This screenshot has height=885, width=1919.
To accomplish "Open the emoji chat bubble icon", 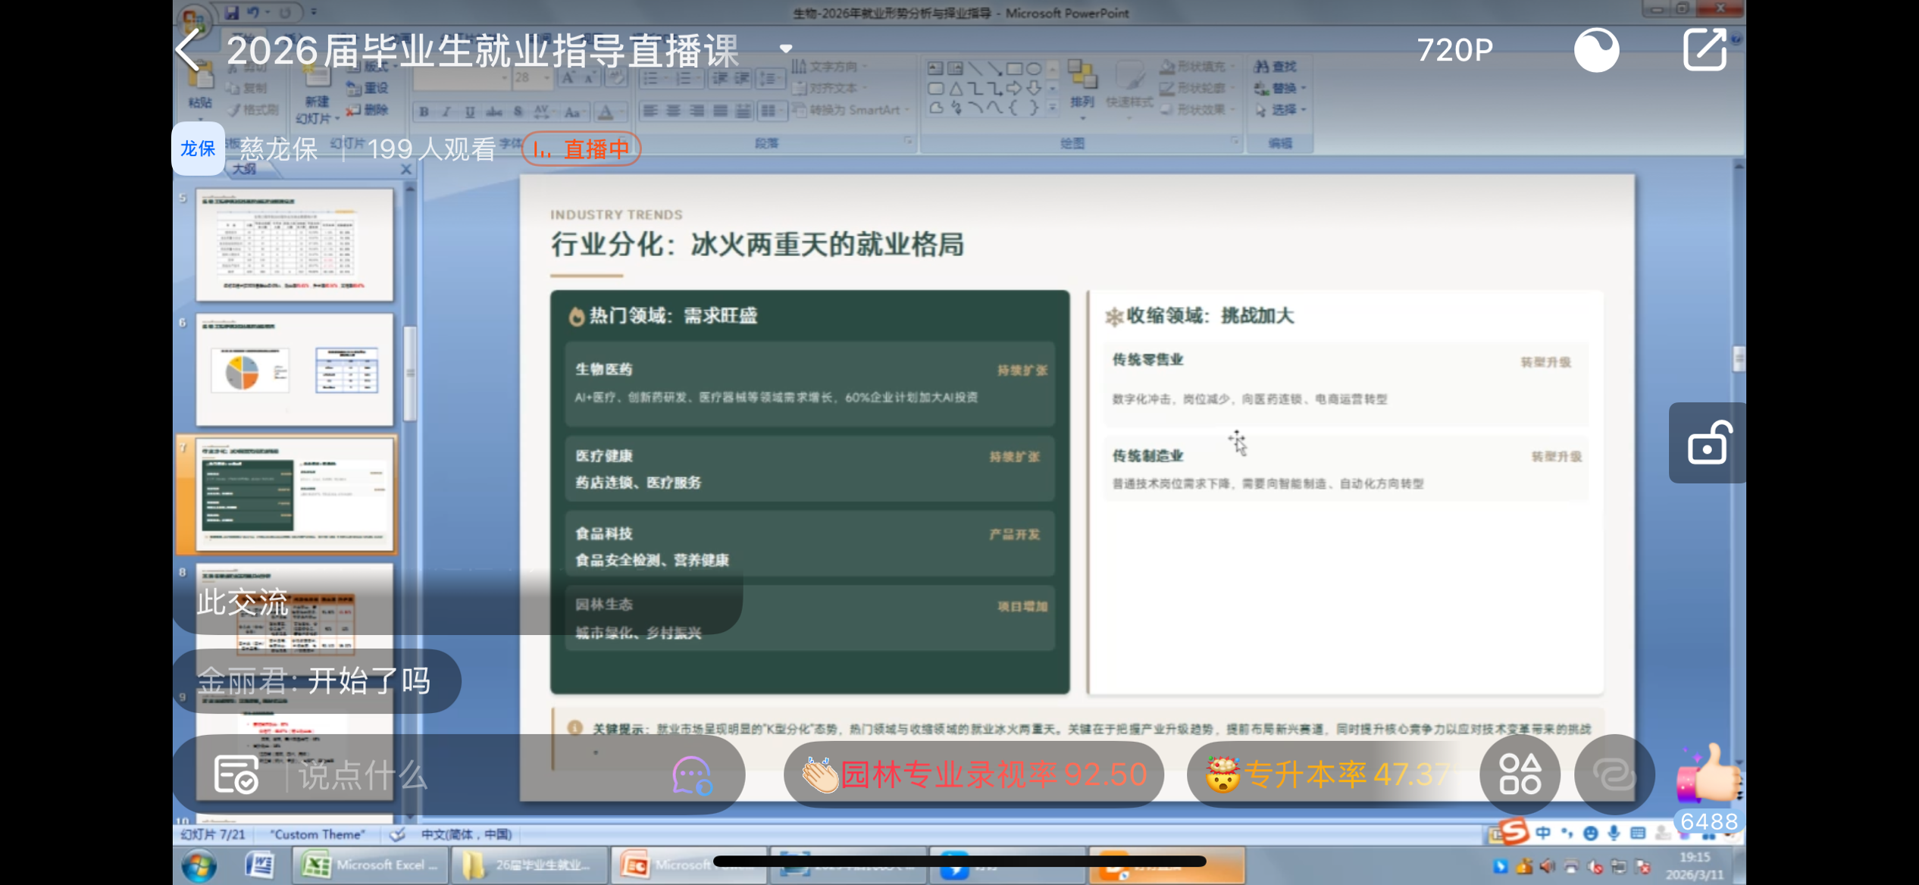I will [691, 775].
